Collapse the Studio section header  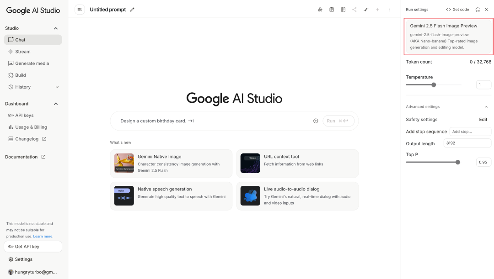click(55, 28)
